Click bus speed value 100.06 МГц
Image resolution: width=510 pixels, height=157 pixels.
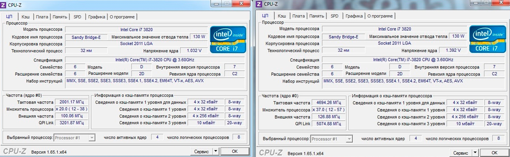[x=72, y=116]
